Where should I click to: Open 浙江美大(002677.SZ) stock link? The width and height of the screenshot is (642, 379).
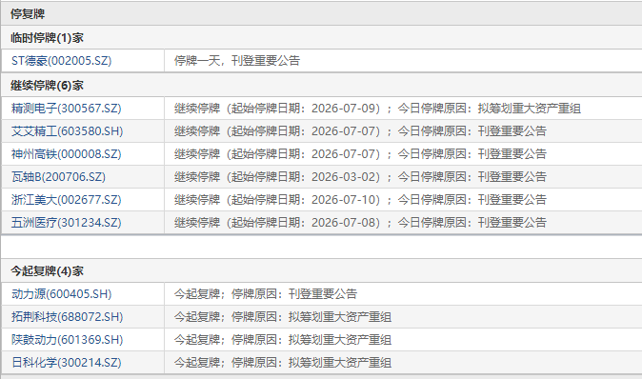[x=67, y=200]
